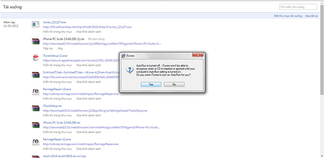324x158 pixels.
Task: Click the Hôm nay date heading
Action: (x=9, y=22)
